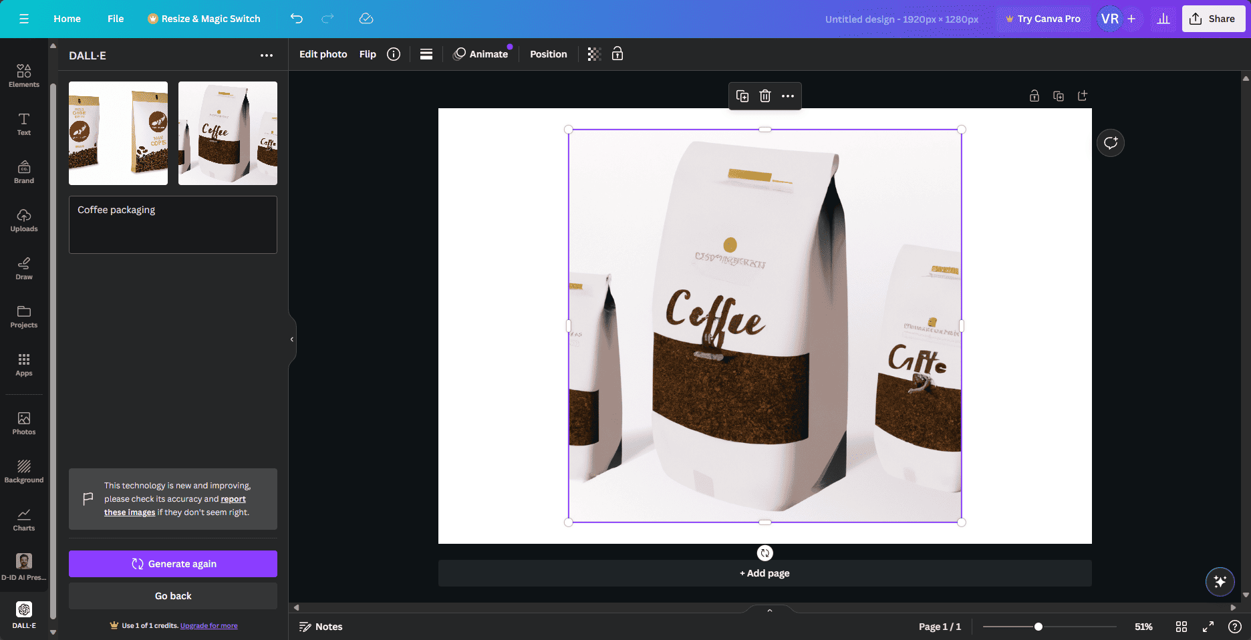Click the cloud save status icon
This screenshot has height=640, width=1251.
click(x=366, y=19)
